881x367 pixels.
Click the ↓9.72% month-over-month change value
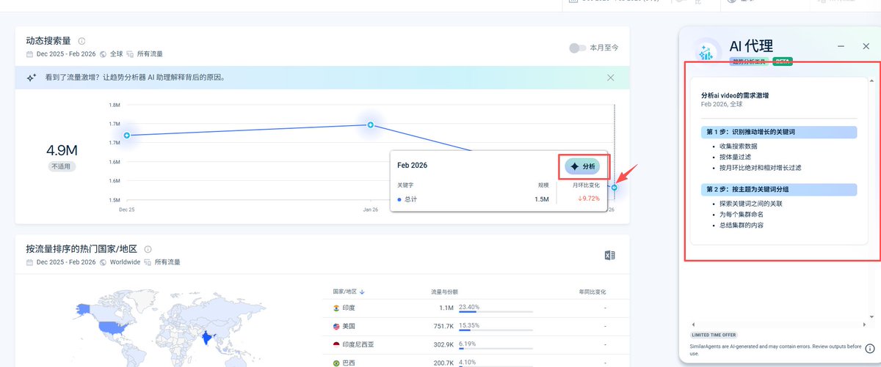point(588,199)
